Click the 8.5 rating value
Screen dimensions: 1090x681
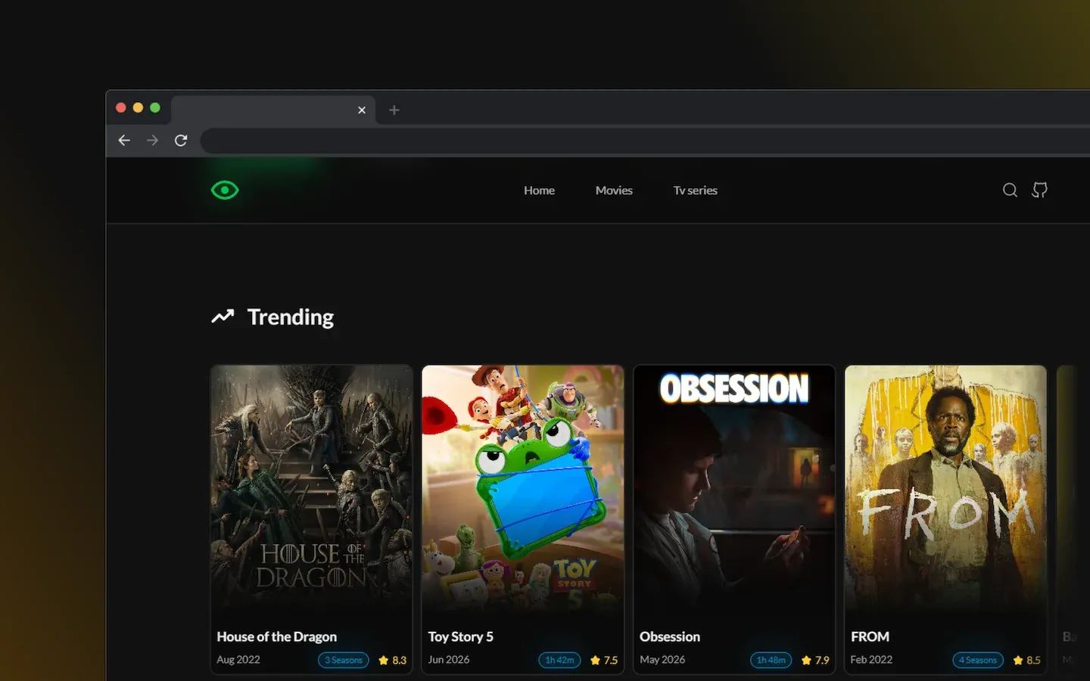(x=1033, y=660)
